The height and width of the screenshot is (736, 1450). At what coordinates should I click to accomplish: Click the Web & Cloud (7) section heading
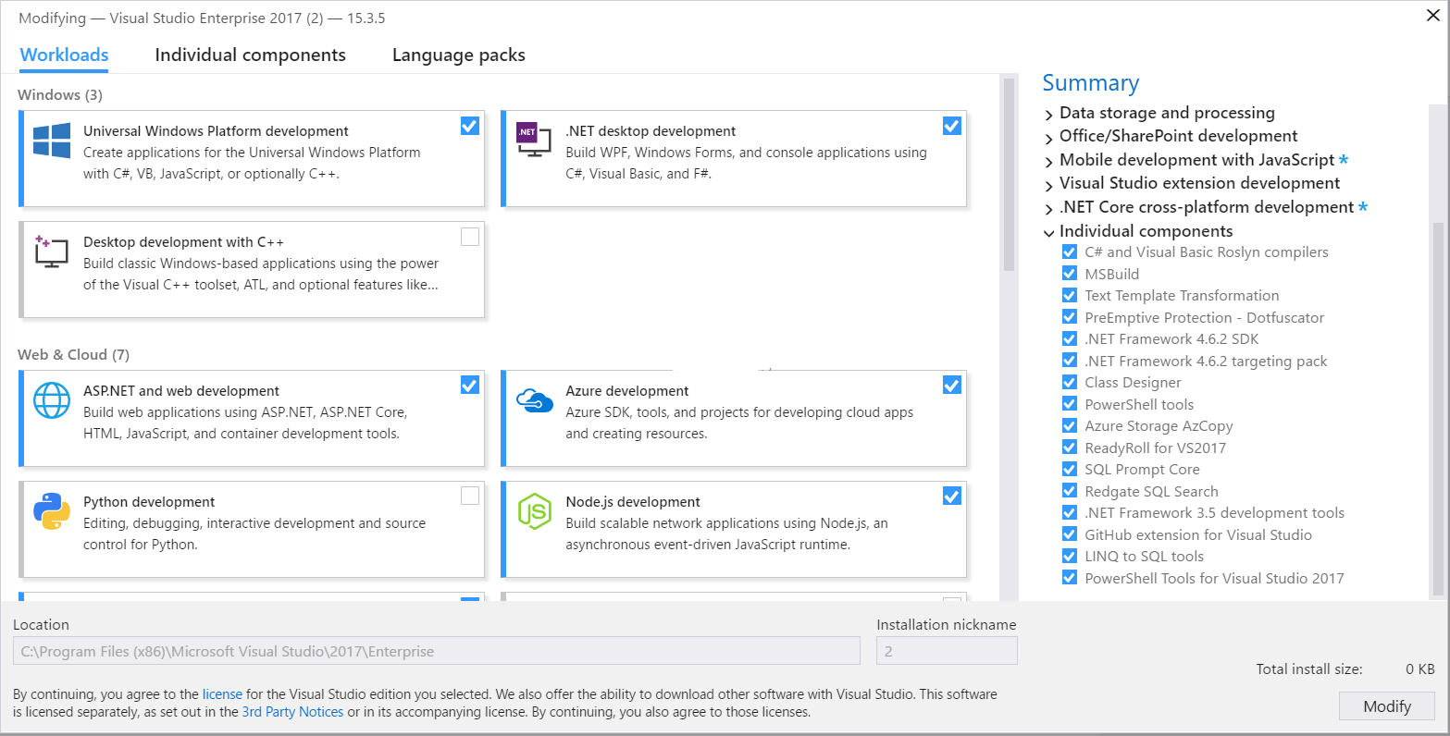pos(73,354)
